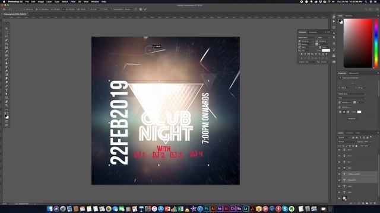Image resolution: width=380 pixels, height=213 pixels.
Task: Select the Eraser tool
Action: tap(7, 71)
